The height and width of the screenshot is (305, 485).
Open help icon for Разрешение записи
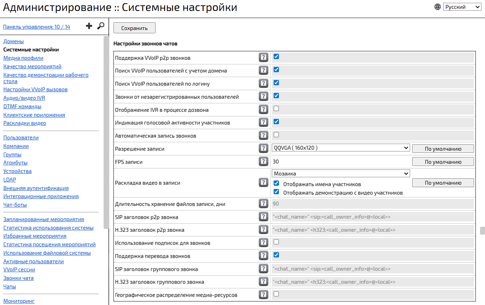tap(263, 149)
